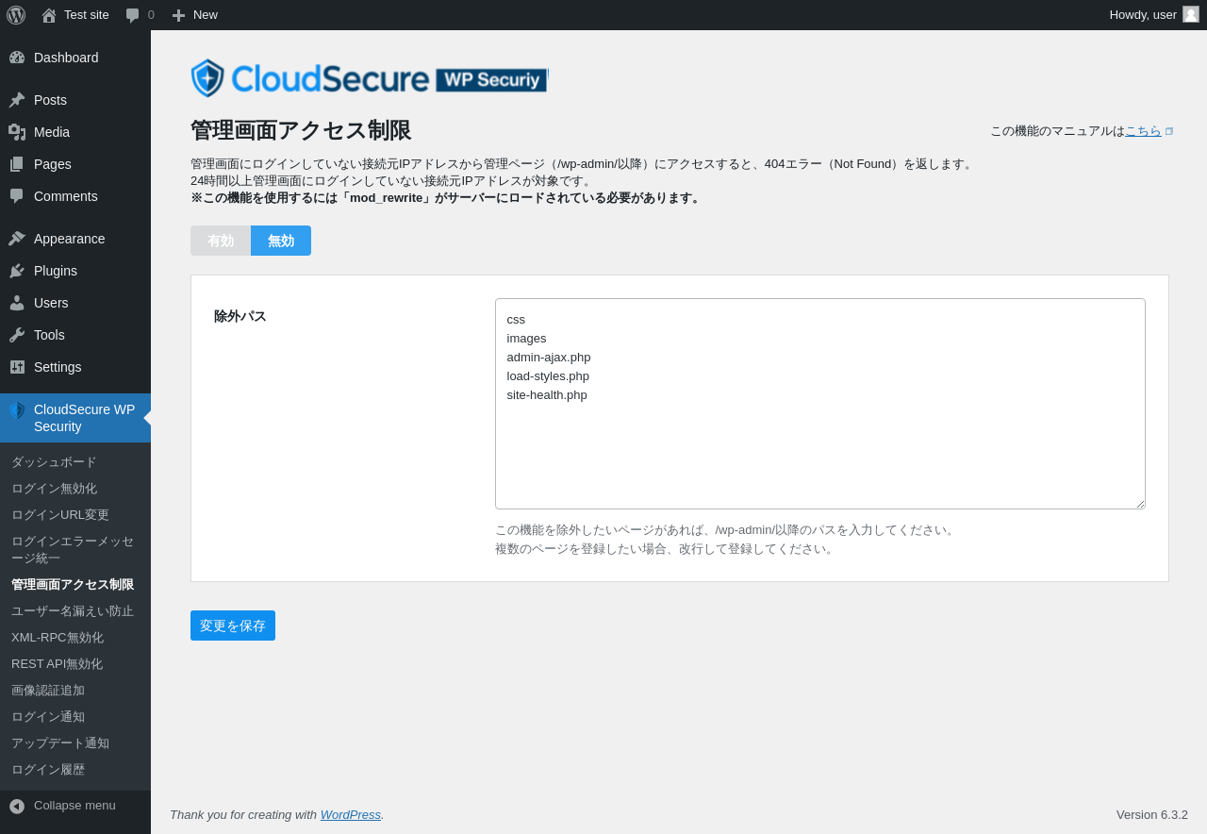Image resolution: width=1207 pixels, height=834 pixels.
Task: Click the Posts pushpin icon
Action: [x=17, y=100]
